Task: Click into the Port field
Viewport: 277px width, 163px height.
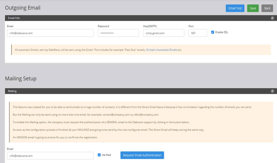Action: pos(198,33)
